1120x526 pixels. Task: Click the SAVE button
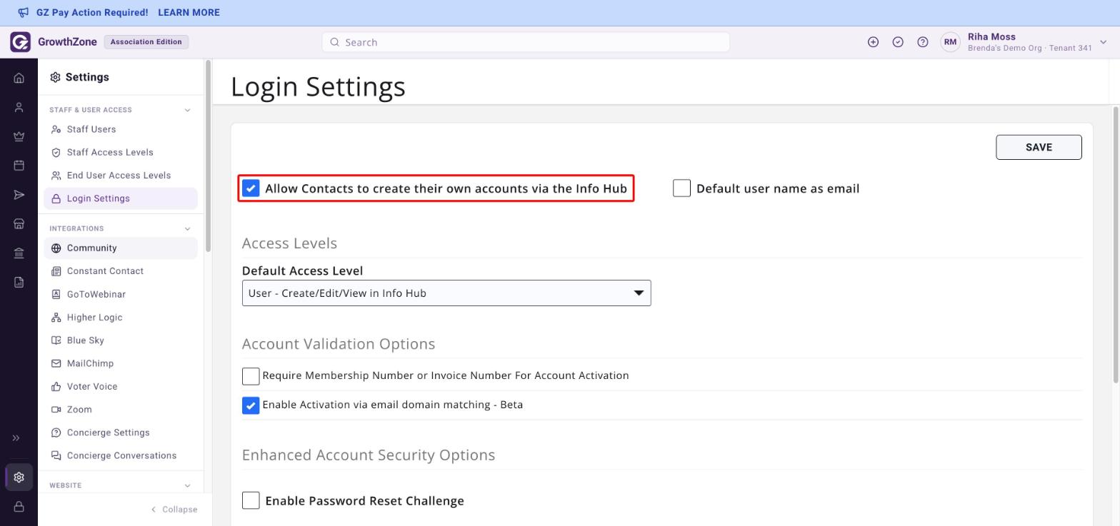(1039, 147)
